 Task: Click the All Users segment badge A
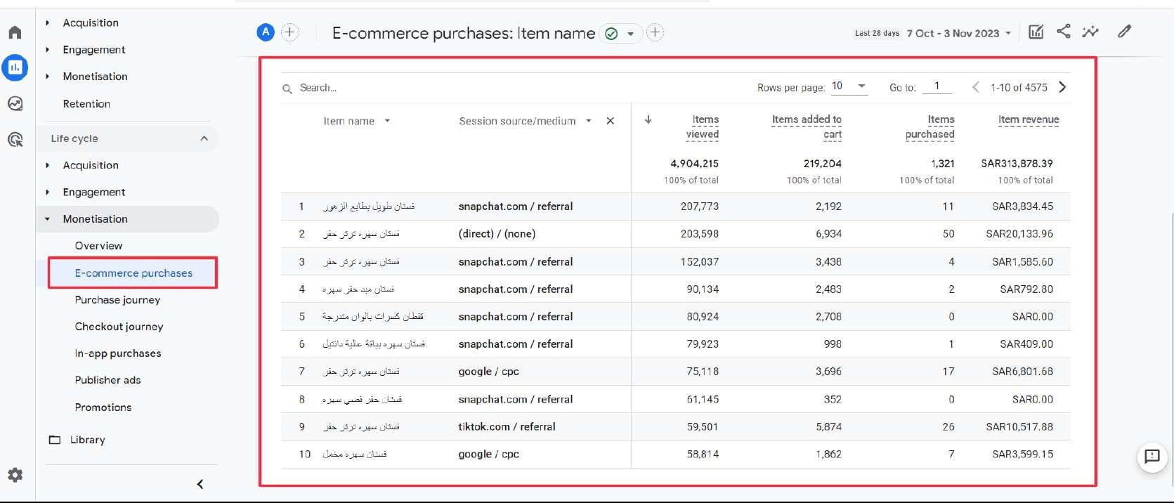[x=266, y=32]
